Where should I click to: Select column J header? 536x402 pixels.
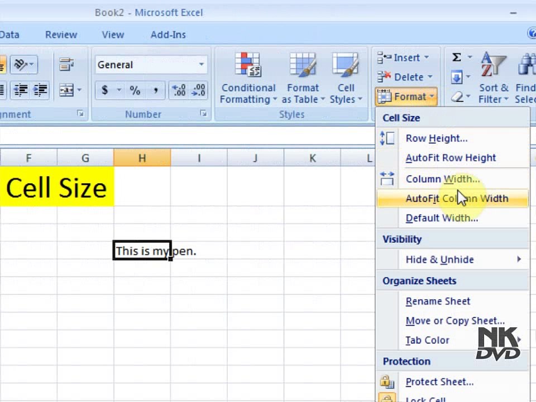coord(255,158)
